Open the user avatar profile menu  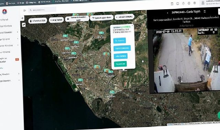pyautogui.click(x=203, y=3)
